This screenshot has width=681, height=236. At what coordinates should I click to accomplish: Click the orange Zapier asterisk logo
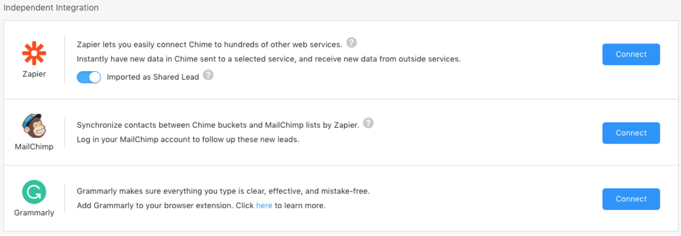34,53
